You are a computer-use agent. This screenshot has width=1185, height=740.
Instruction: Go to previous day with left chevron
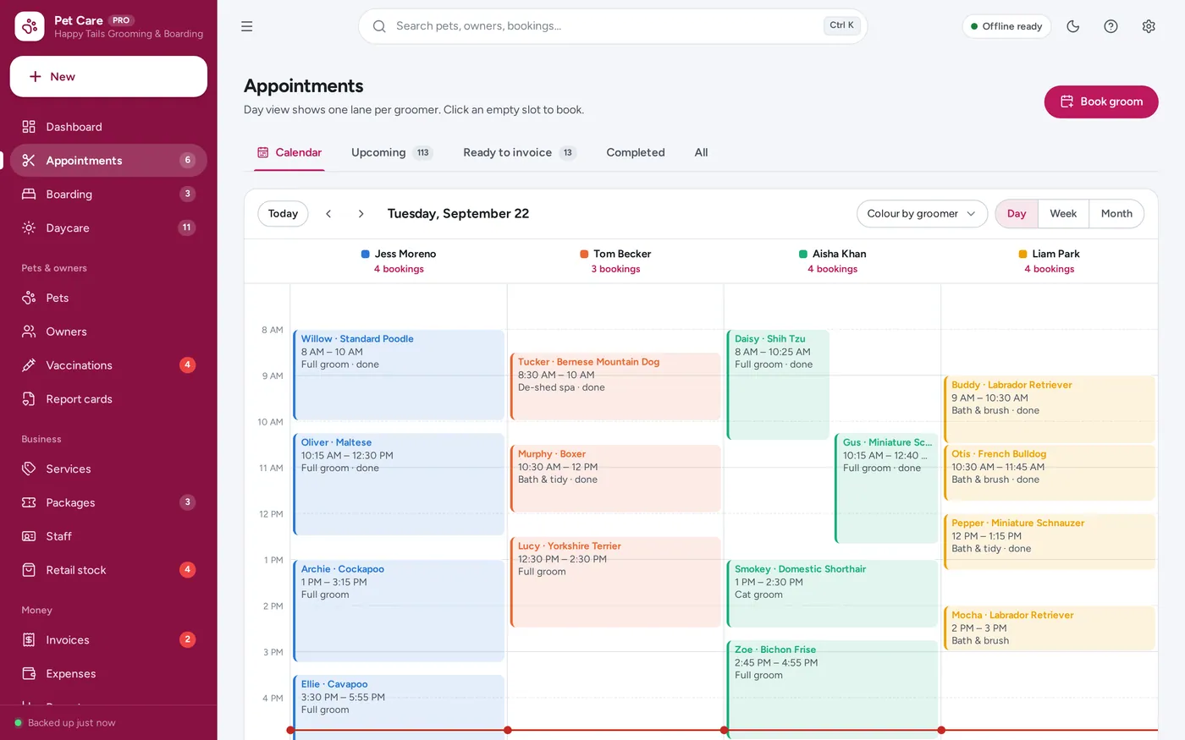click(x=328, y=214)
